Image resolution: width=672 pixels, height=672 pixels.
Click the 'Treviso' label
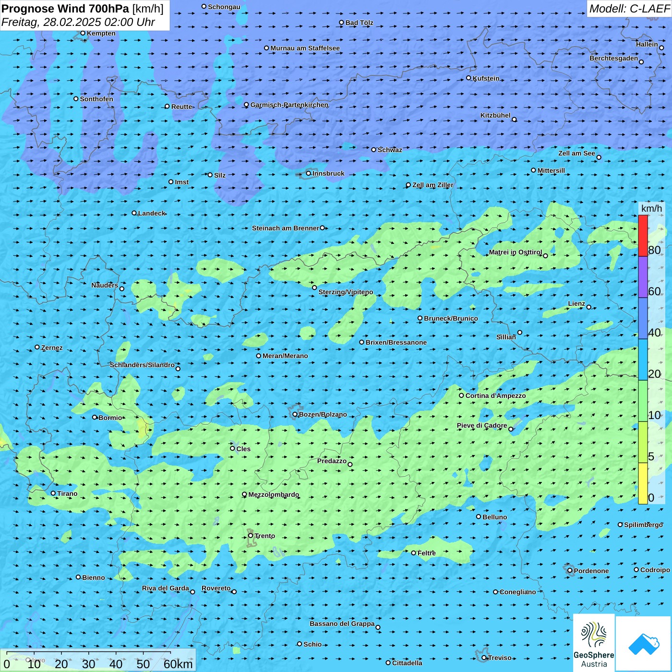(500, 658)
